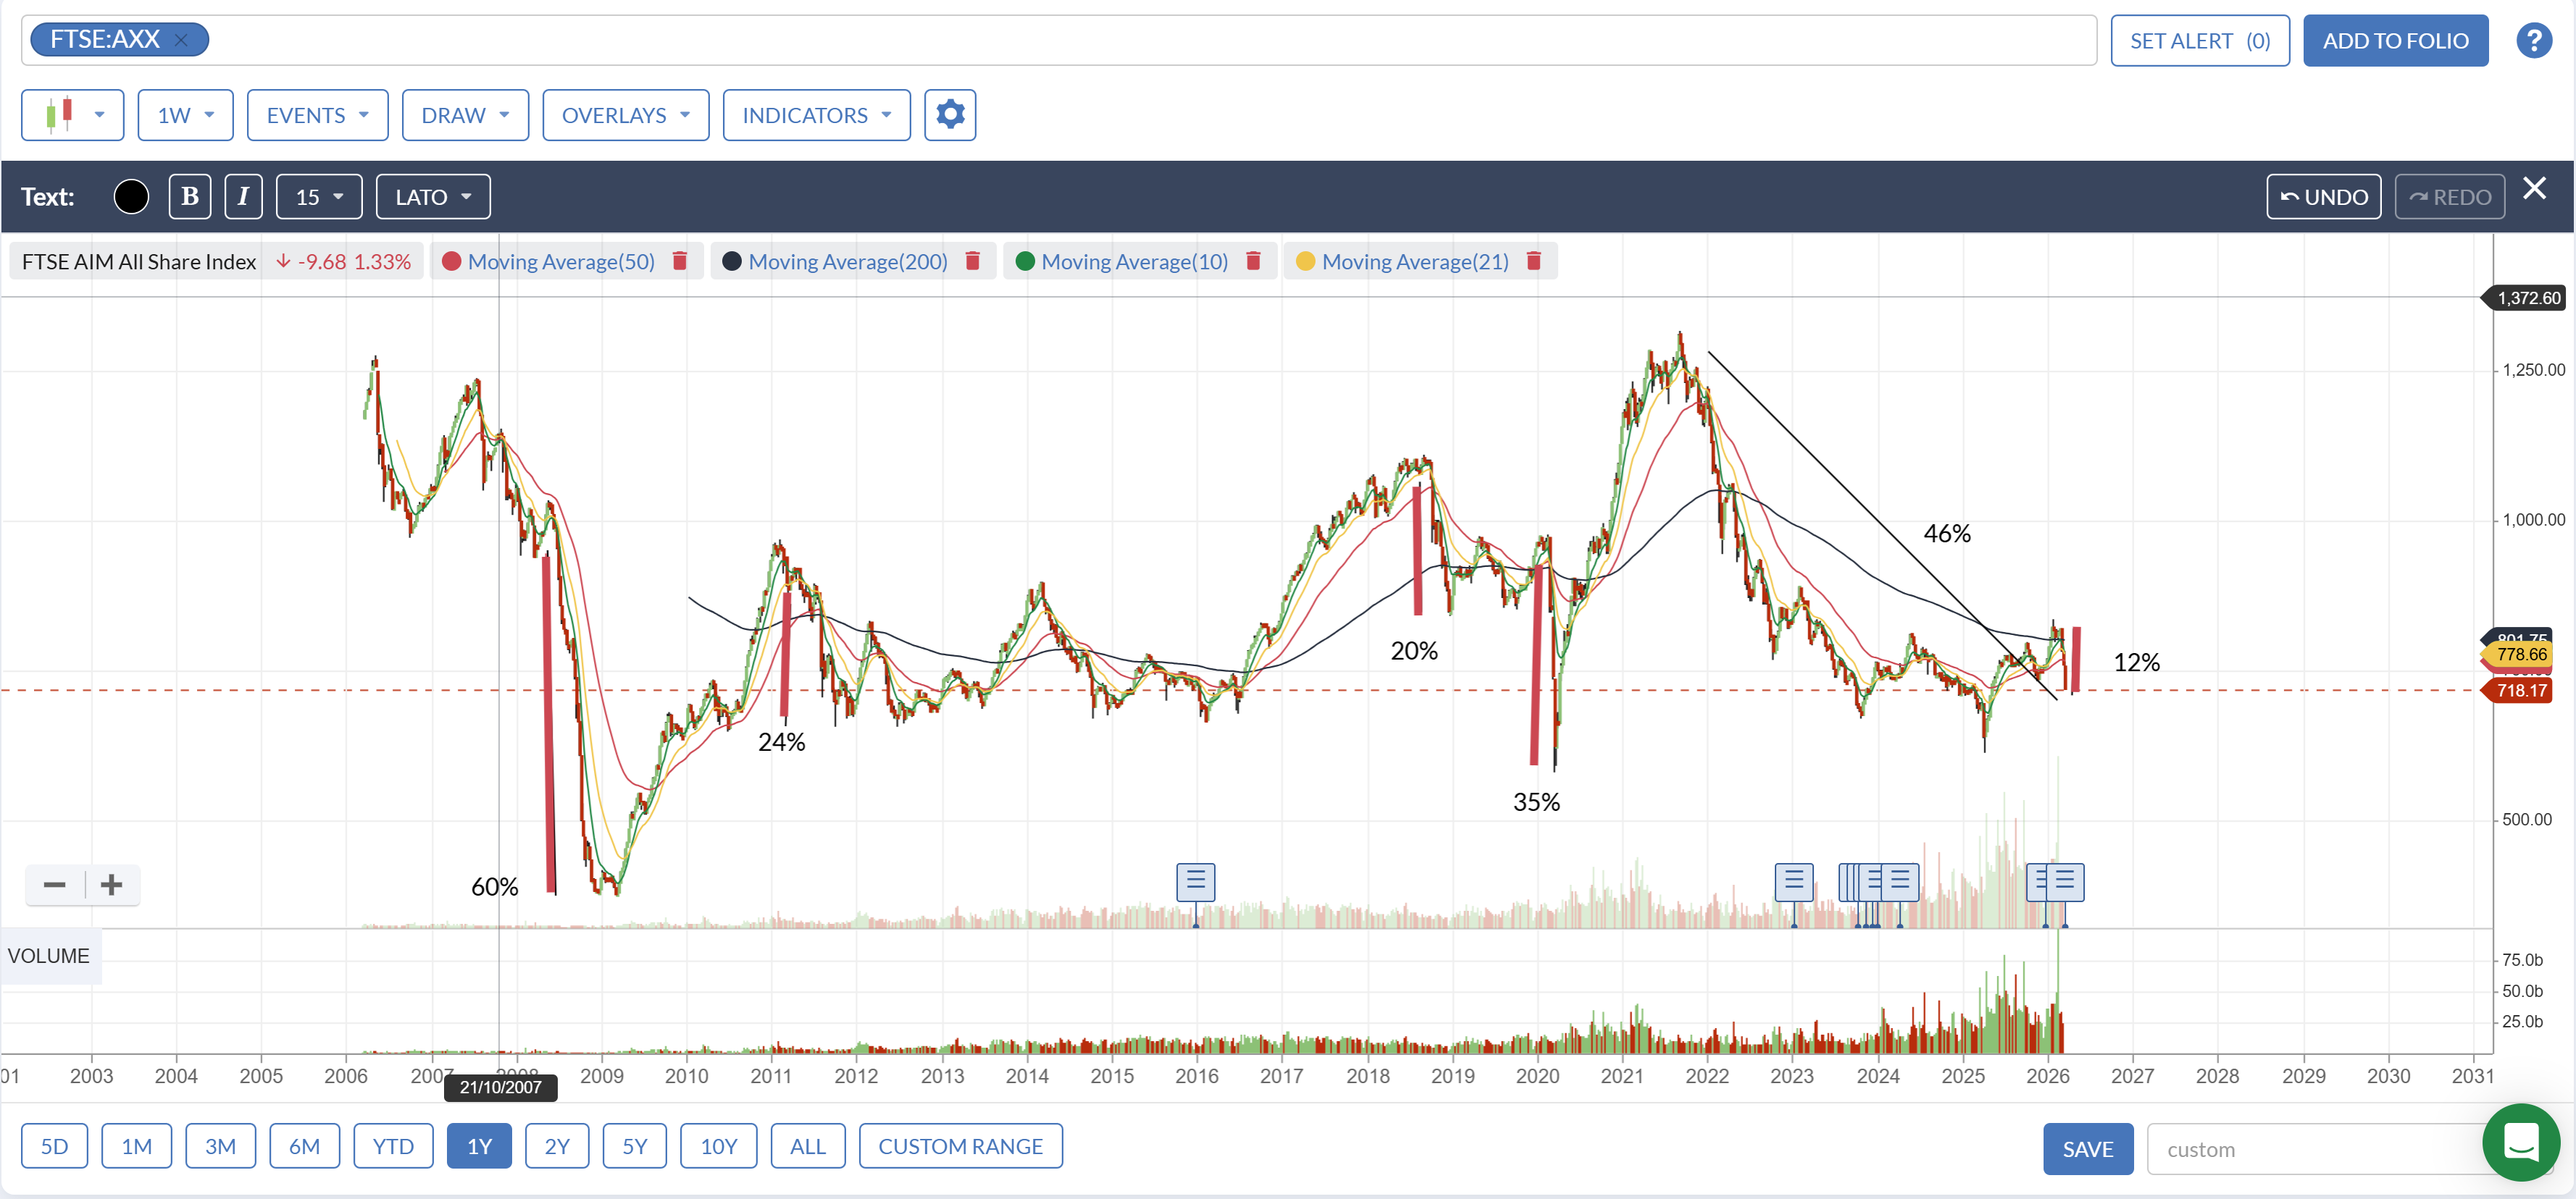Viewport: 2576px width, 1199px height.
Task: Click the Moving Average(200) label
Action: click(847, 262)
